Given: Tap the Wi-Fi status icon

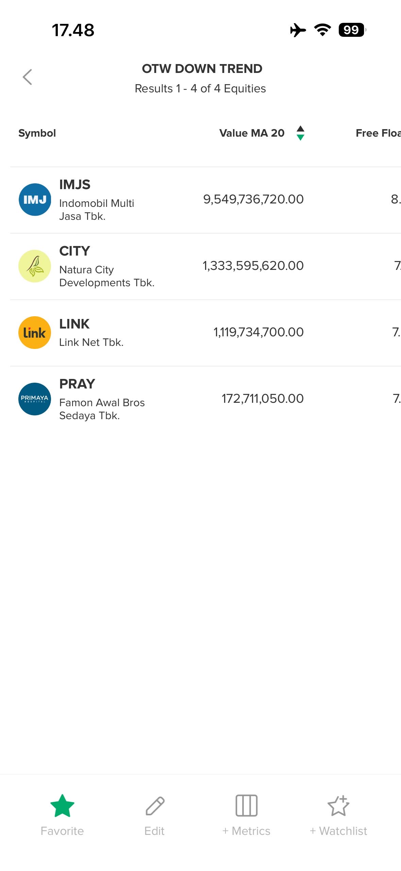Looking at the screenshot, I should [x=322, y=30].
